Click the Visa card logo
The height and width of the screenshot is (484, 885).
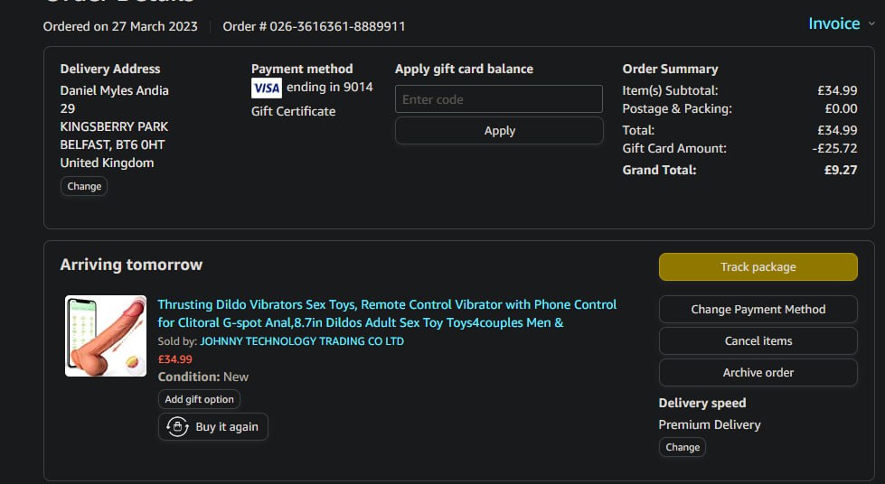click(267, 88)
